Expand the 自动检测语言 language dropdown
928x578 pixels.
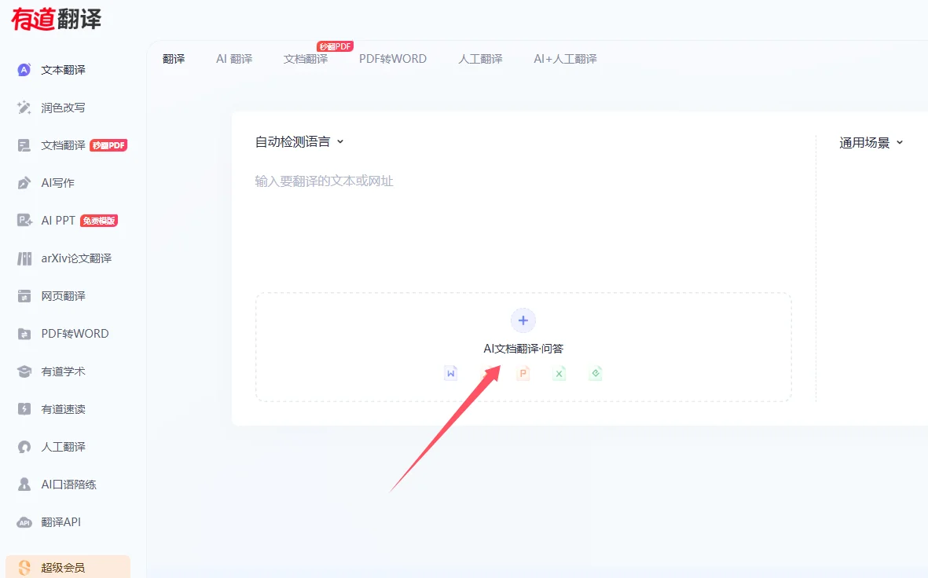(299, 142)
